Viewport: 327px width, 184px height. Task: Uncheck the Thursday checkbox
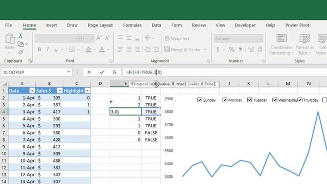[x=300, y=100]
